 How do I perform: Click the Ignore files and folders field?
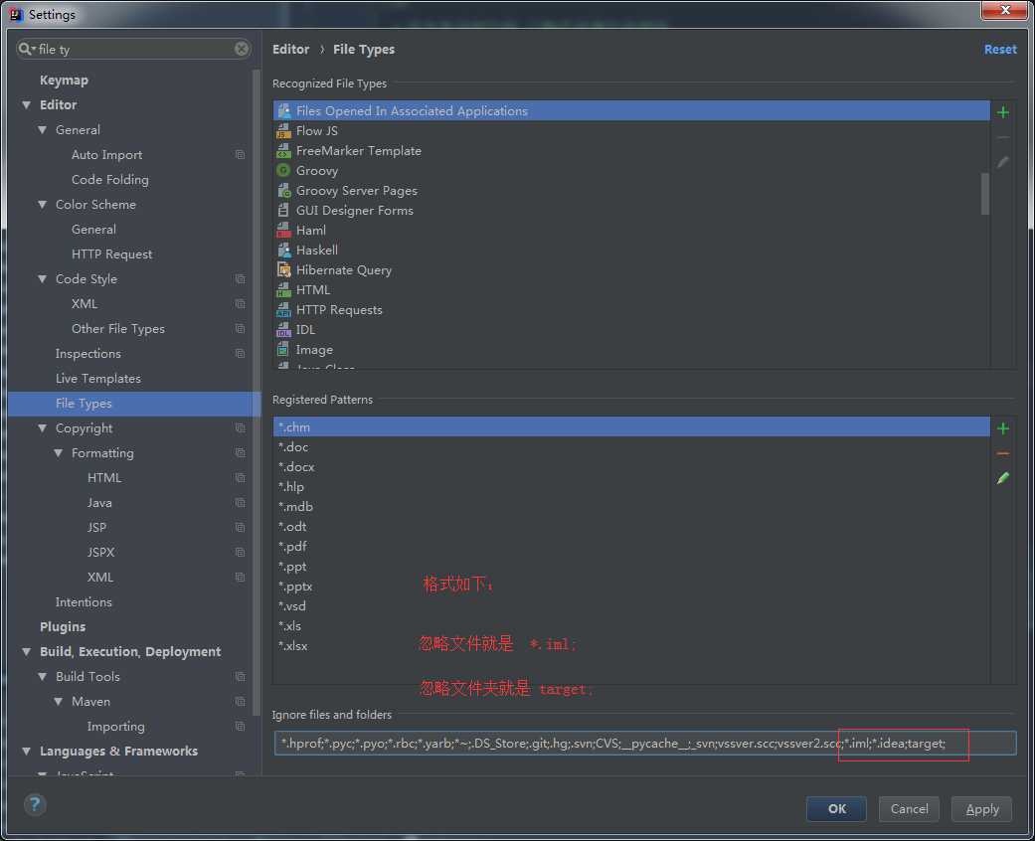coord(645,744)
